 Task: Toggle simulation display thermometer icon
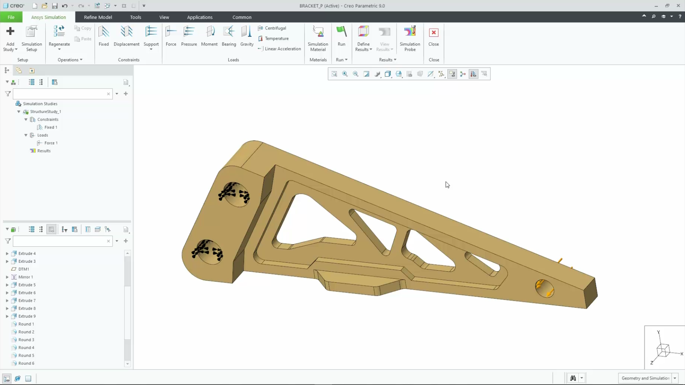tap(473, 74)
